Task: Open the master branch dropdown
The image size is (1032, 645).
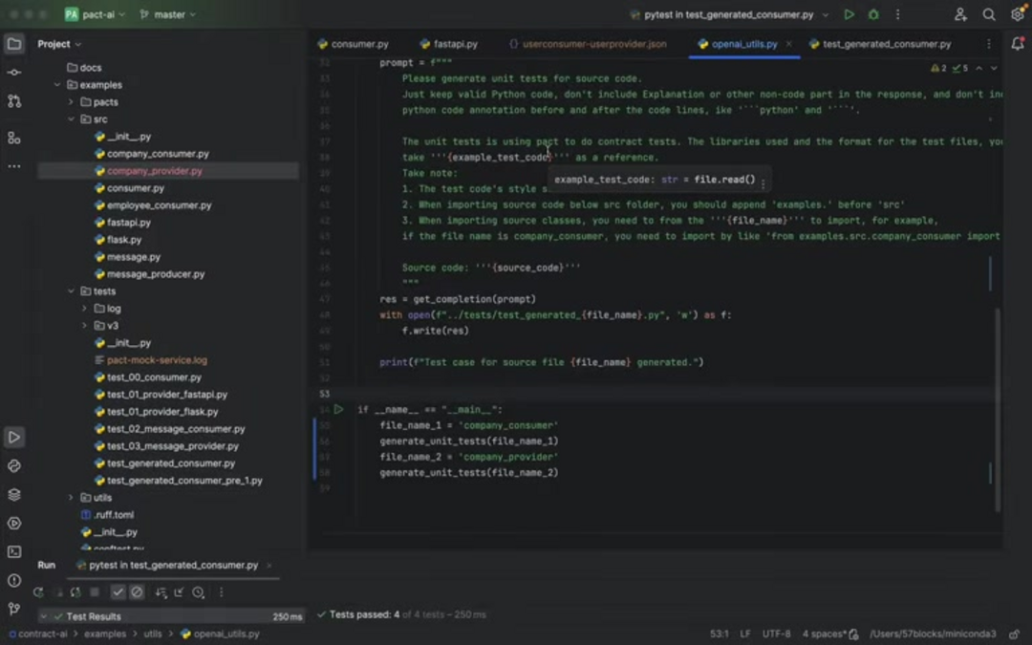Action: pos(168,14)
